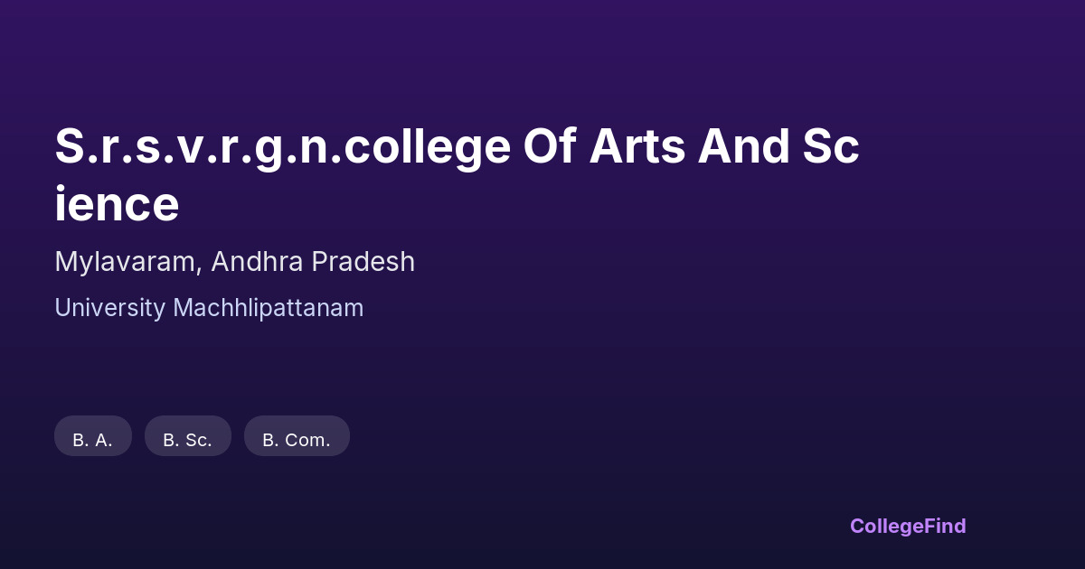The width and height of the screenshot is (1085, 569).
Task: Select the B. Sc. course pill
Action: [188, 437]
